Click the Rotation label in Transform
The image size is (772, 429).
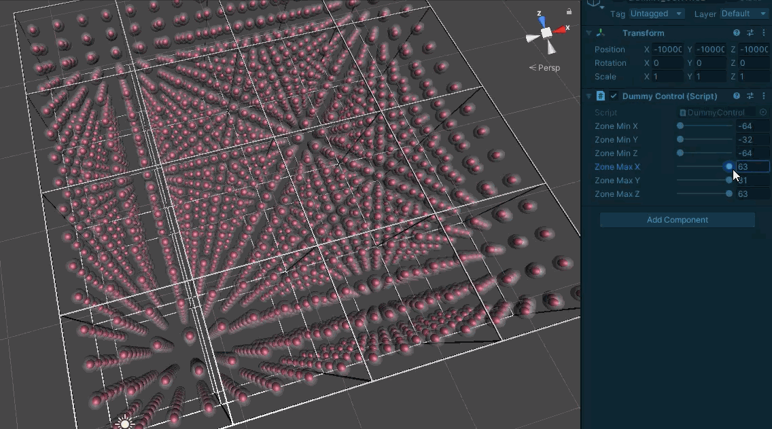pos(610,63)
